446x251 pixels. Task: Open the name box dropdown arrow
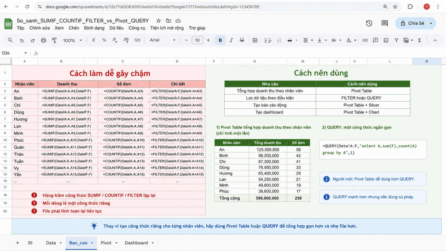pos(25,53)
